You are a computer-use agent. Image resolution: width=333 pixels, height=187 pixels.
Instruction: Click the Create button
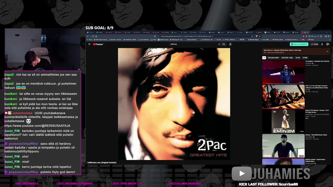click(315, 44)
